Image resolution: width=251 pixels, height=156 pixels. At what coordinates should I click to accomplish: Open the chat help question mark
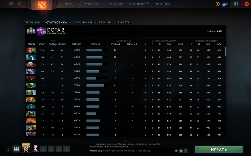[186, 151]
